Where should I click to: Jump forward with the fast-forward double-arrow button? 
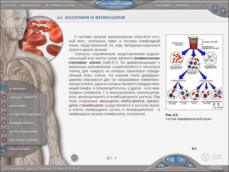point(190,165)
